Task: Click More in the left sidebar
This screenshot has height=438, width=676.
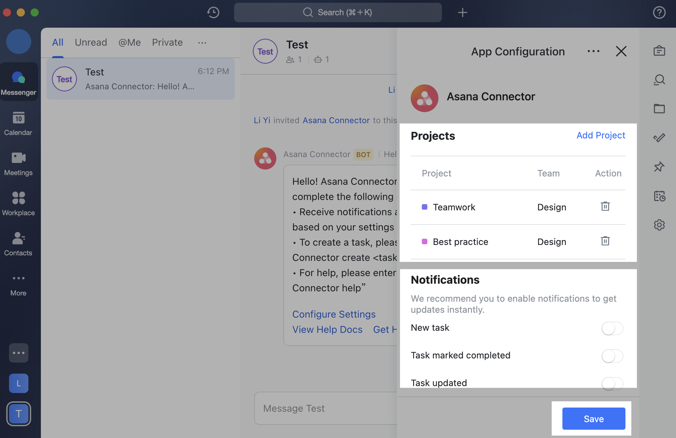Action: coord(18,285)
